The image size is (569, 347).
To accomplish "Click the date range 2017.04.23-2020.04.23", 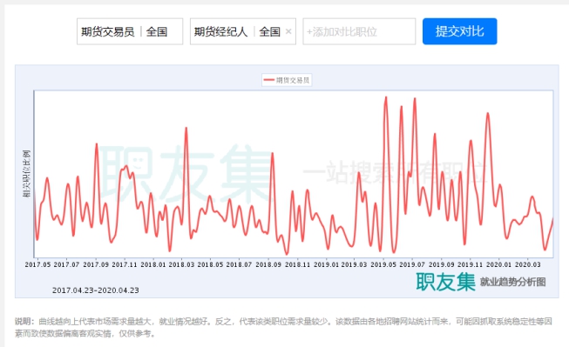I will coord(96,290).
